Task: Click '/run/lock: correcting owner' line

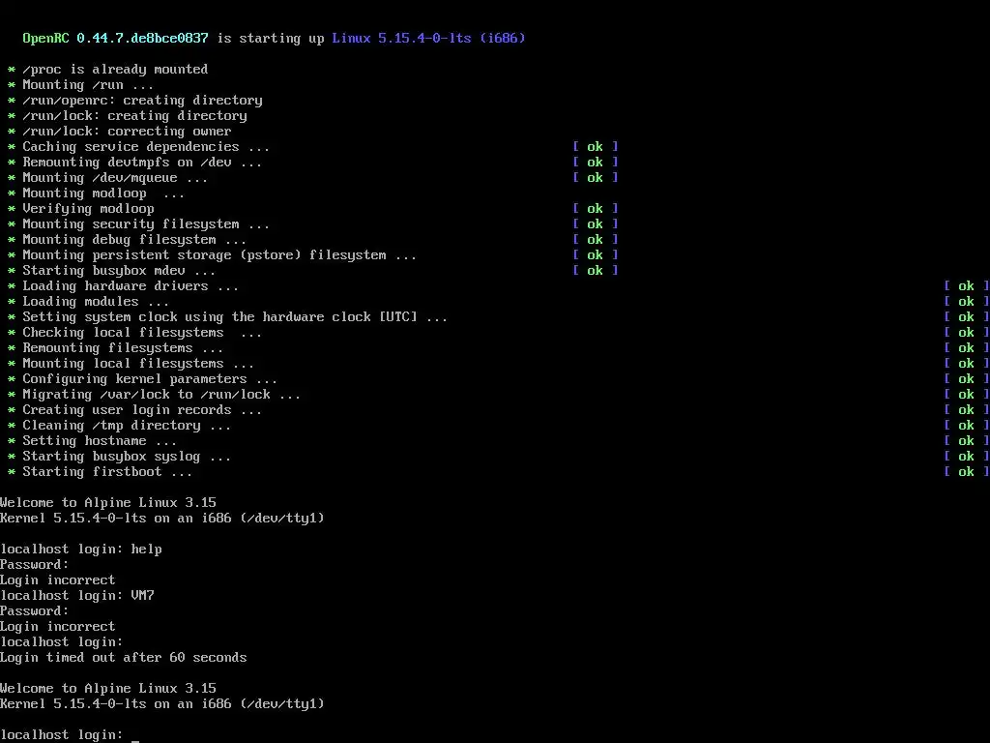Action: 127,132
